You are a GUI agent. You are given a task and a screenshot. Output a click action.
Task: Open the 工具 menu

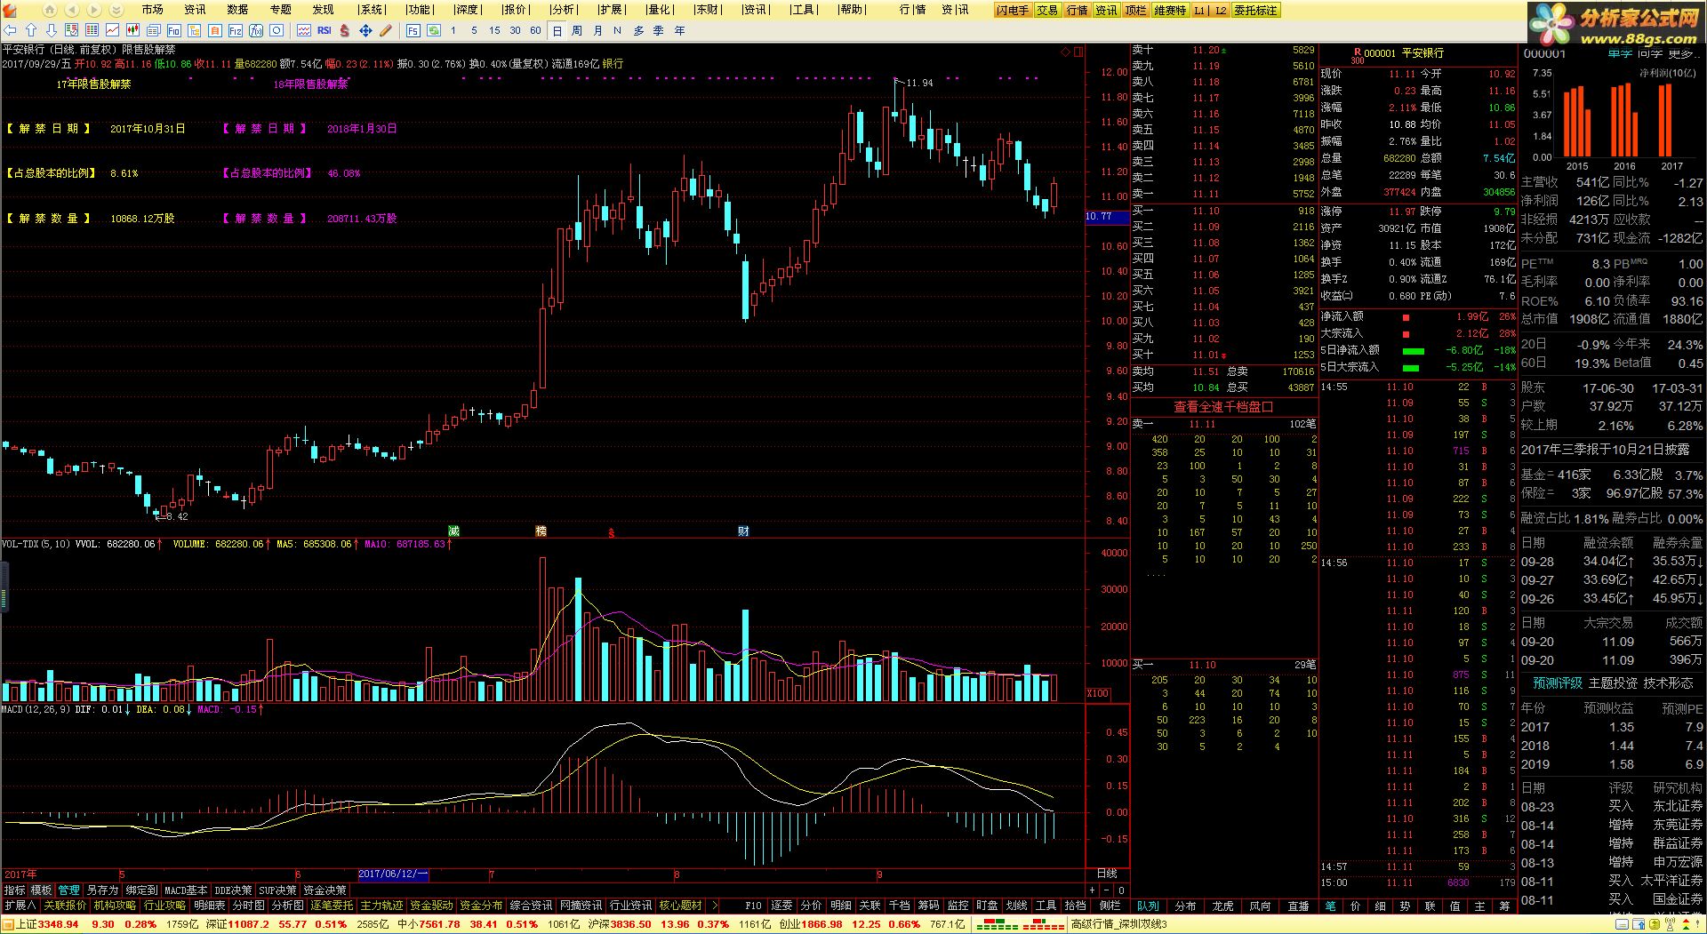[x=804, y=10]
